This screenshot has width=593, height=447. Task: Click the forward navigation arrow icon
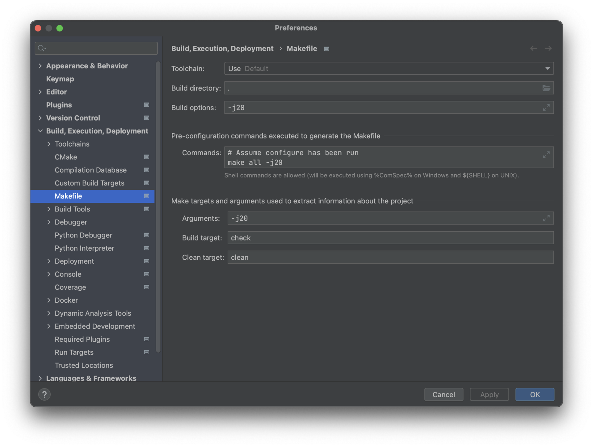click(x=548, y=48)
